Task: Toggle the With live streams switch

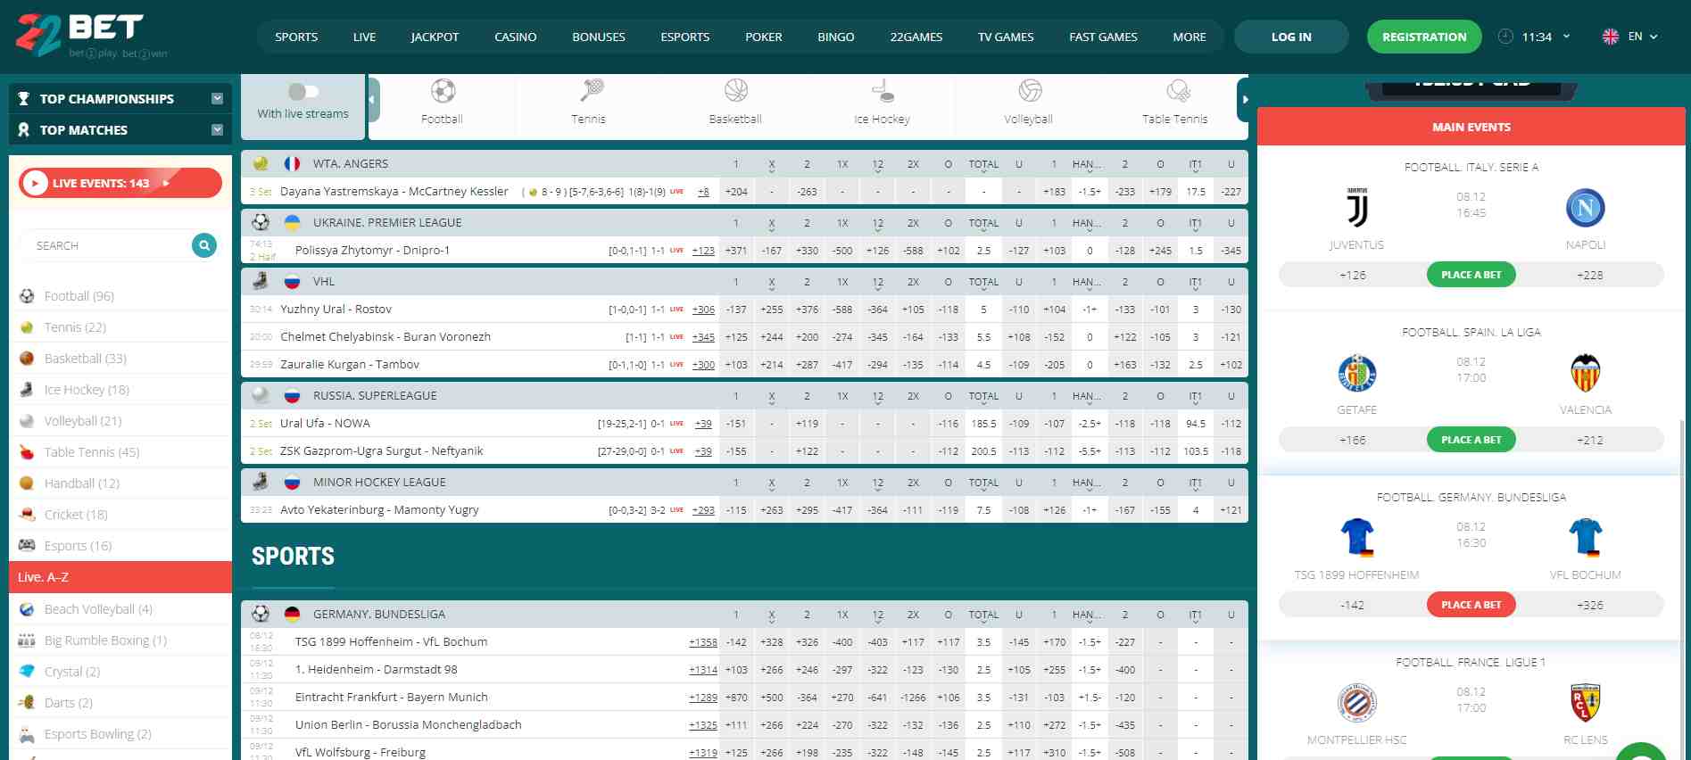Action: pyautogui.click(x=303, y=91)
